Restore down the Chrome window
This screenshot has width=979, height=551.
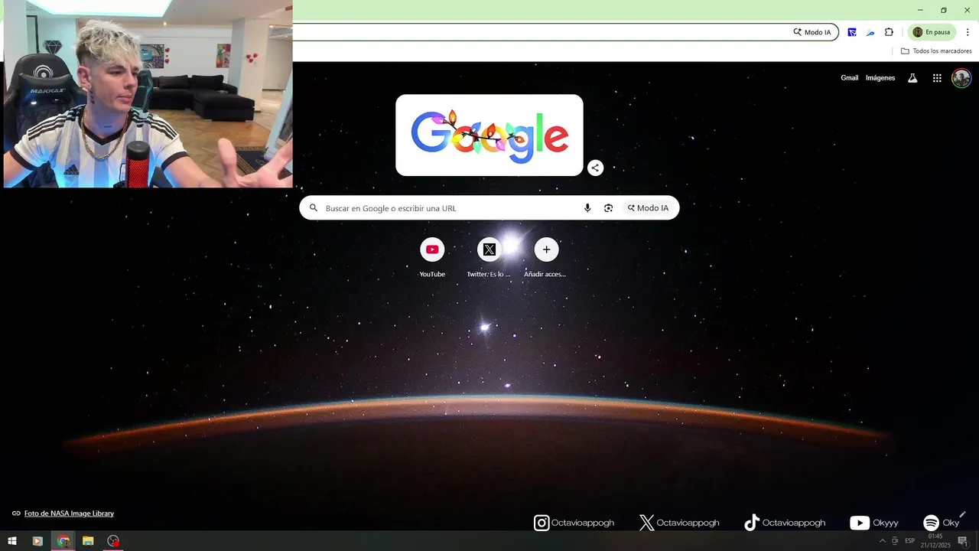944,10
